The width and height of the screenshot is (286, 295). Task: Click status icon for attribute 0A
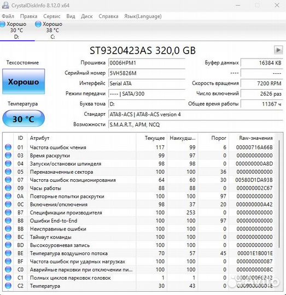8,196
